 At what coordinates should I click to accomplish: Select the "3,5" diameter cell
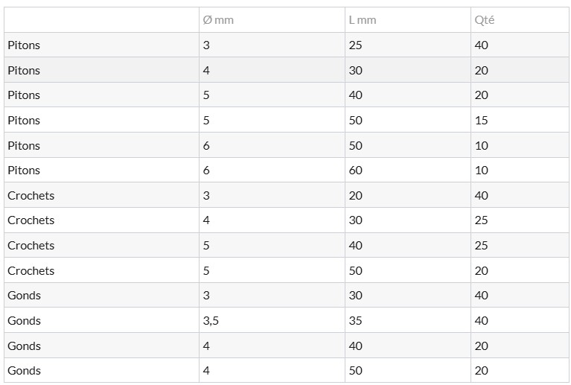(211, 321)
